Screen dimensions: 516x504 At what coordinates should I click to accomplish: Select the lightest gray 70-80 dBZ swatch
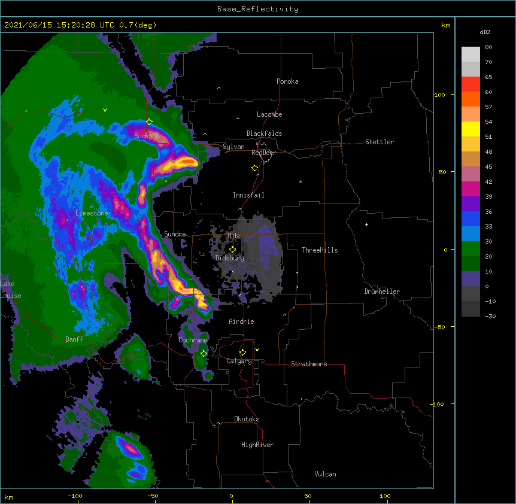point(471,54)
